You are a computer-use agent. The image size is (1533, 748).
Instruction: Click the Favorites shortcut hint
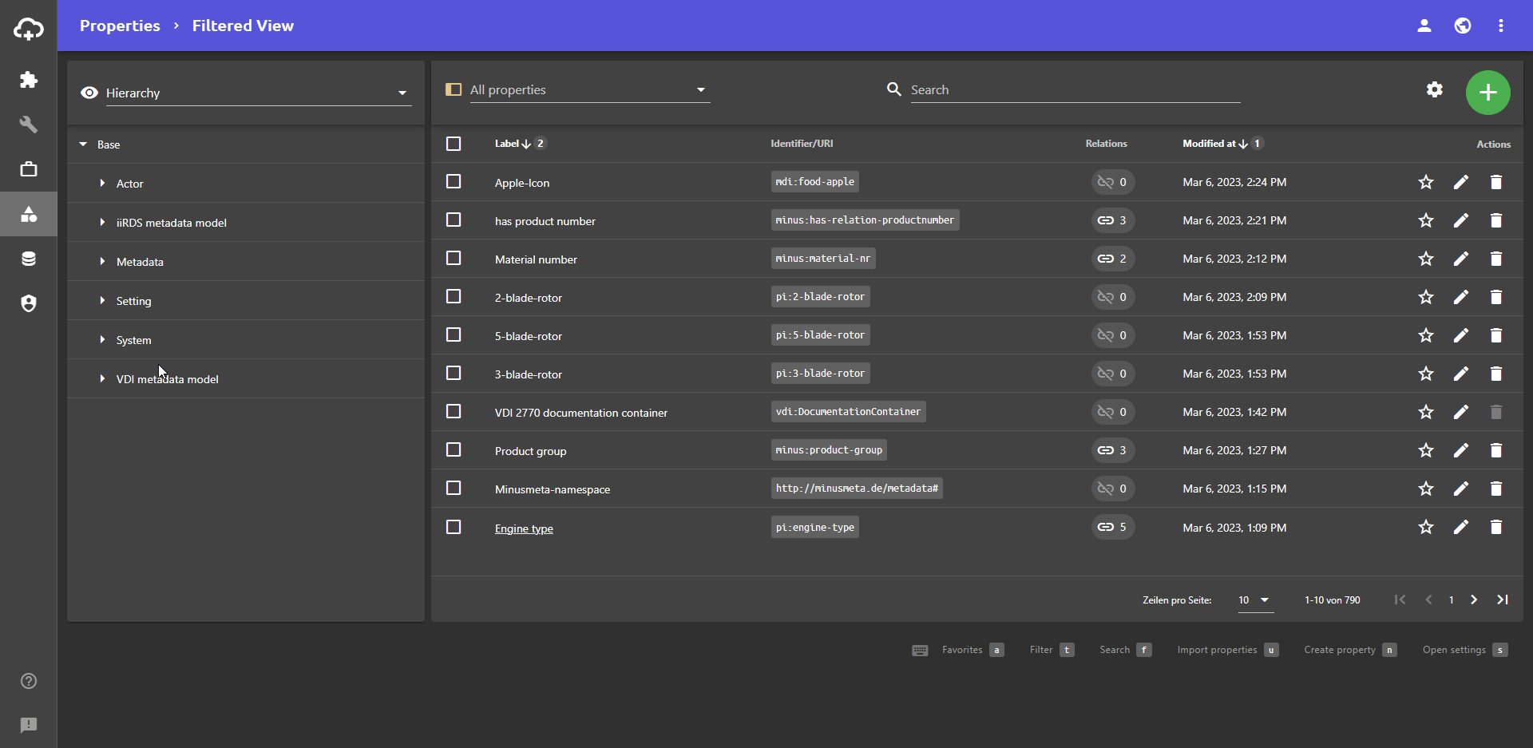972,650
